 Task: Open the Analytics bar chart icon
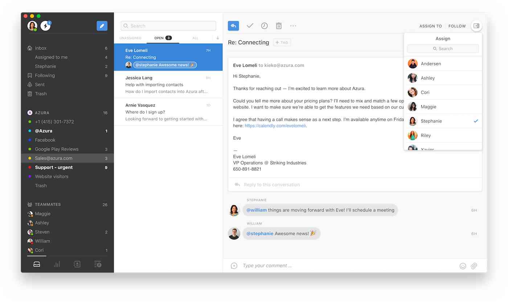(57, 264)
